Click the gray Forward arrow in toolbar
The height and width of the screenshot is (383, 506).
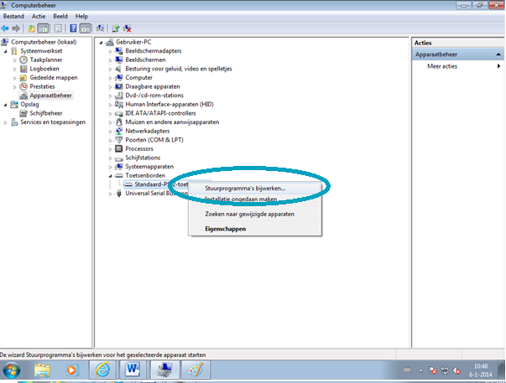tap(16, 28)
